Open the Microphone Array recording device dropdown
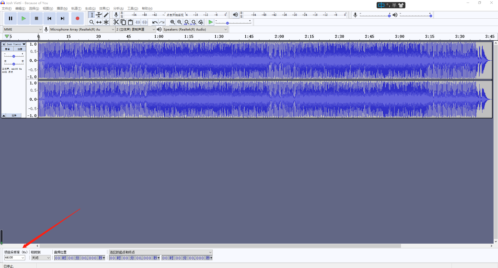The image size is (498, 268). [82, 30]
